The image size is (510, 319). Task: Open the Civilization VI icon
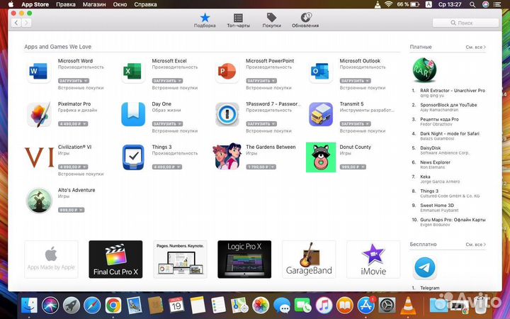pyautogui.click(x=39, y=157)
